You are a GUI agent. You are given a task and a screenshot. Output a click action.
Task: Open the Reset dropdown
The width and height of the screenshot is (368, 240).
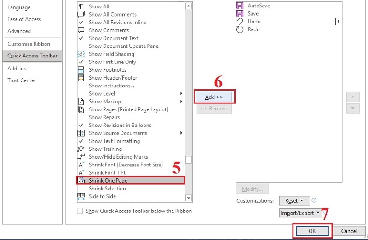tap(294, 201)
